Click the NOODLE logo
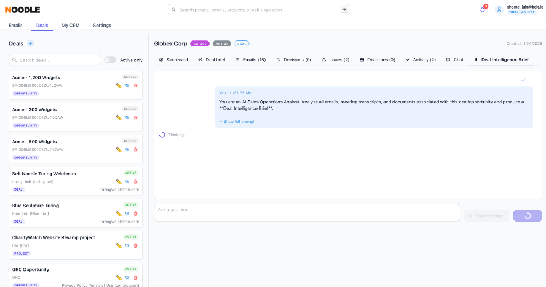This screenshot has width=546, height=287. pos(22,10)
